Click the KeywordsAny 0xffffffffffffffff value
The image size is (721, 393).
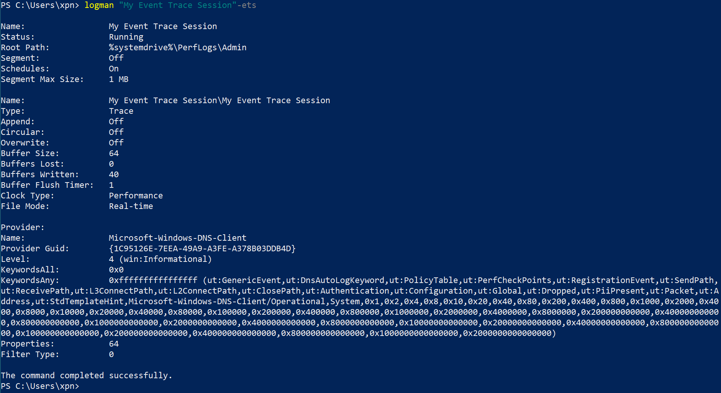coord(153,280)
